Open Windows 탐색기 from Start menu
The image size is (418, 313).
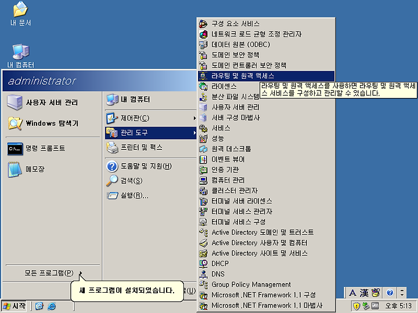click(x=53, y=123)
